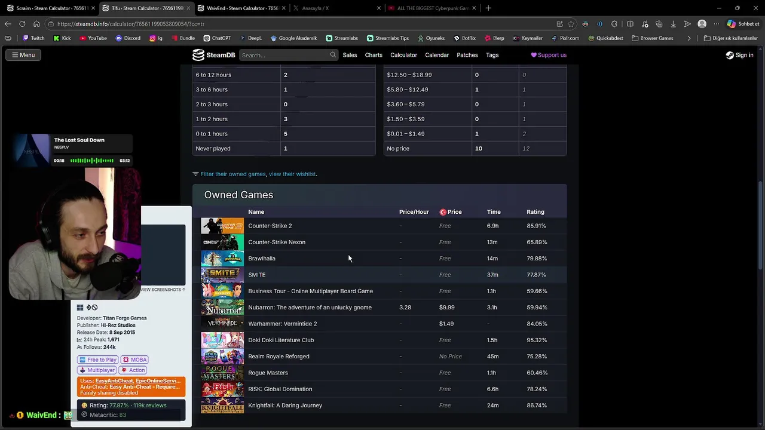Click VIEW SCREENSHOTS in hover card
Viewport: 765px width, 430px height.
point(163,290)
